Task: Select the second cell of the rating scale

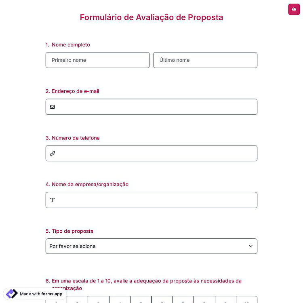Action: point(77,299)
